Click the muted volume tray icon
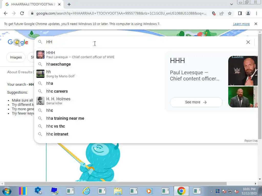This screenshot has height=196, width=262. (236, 191)
